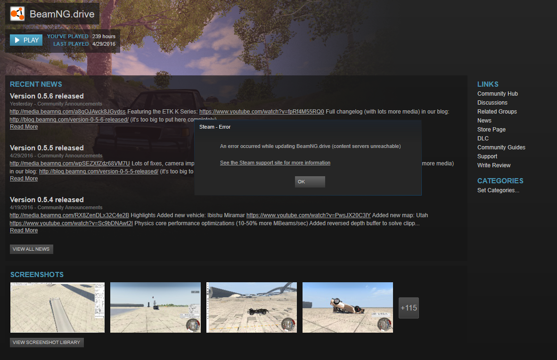The height and width of the screenshot is (360, 557).
Task: Click the content servers unreachable error message
Action: (x=310, y=146)
